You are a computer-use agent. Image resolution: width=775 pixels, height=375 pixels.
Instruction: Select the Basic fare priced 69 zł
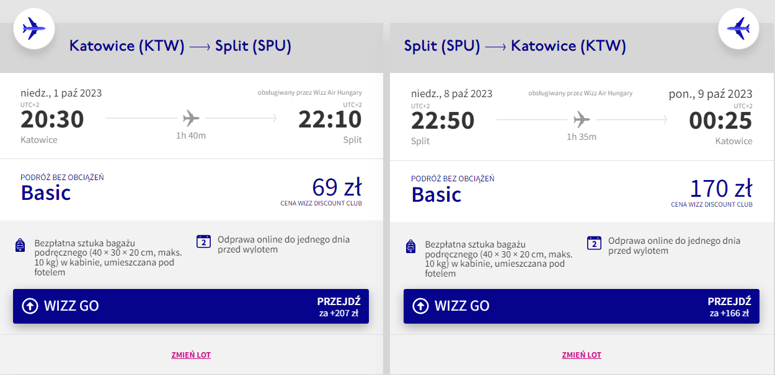point(191,189)
